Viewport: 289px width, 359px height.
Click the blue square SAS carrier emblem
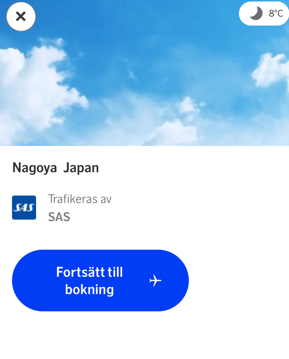[x=24, y=208]
